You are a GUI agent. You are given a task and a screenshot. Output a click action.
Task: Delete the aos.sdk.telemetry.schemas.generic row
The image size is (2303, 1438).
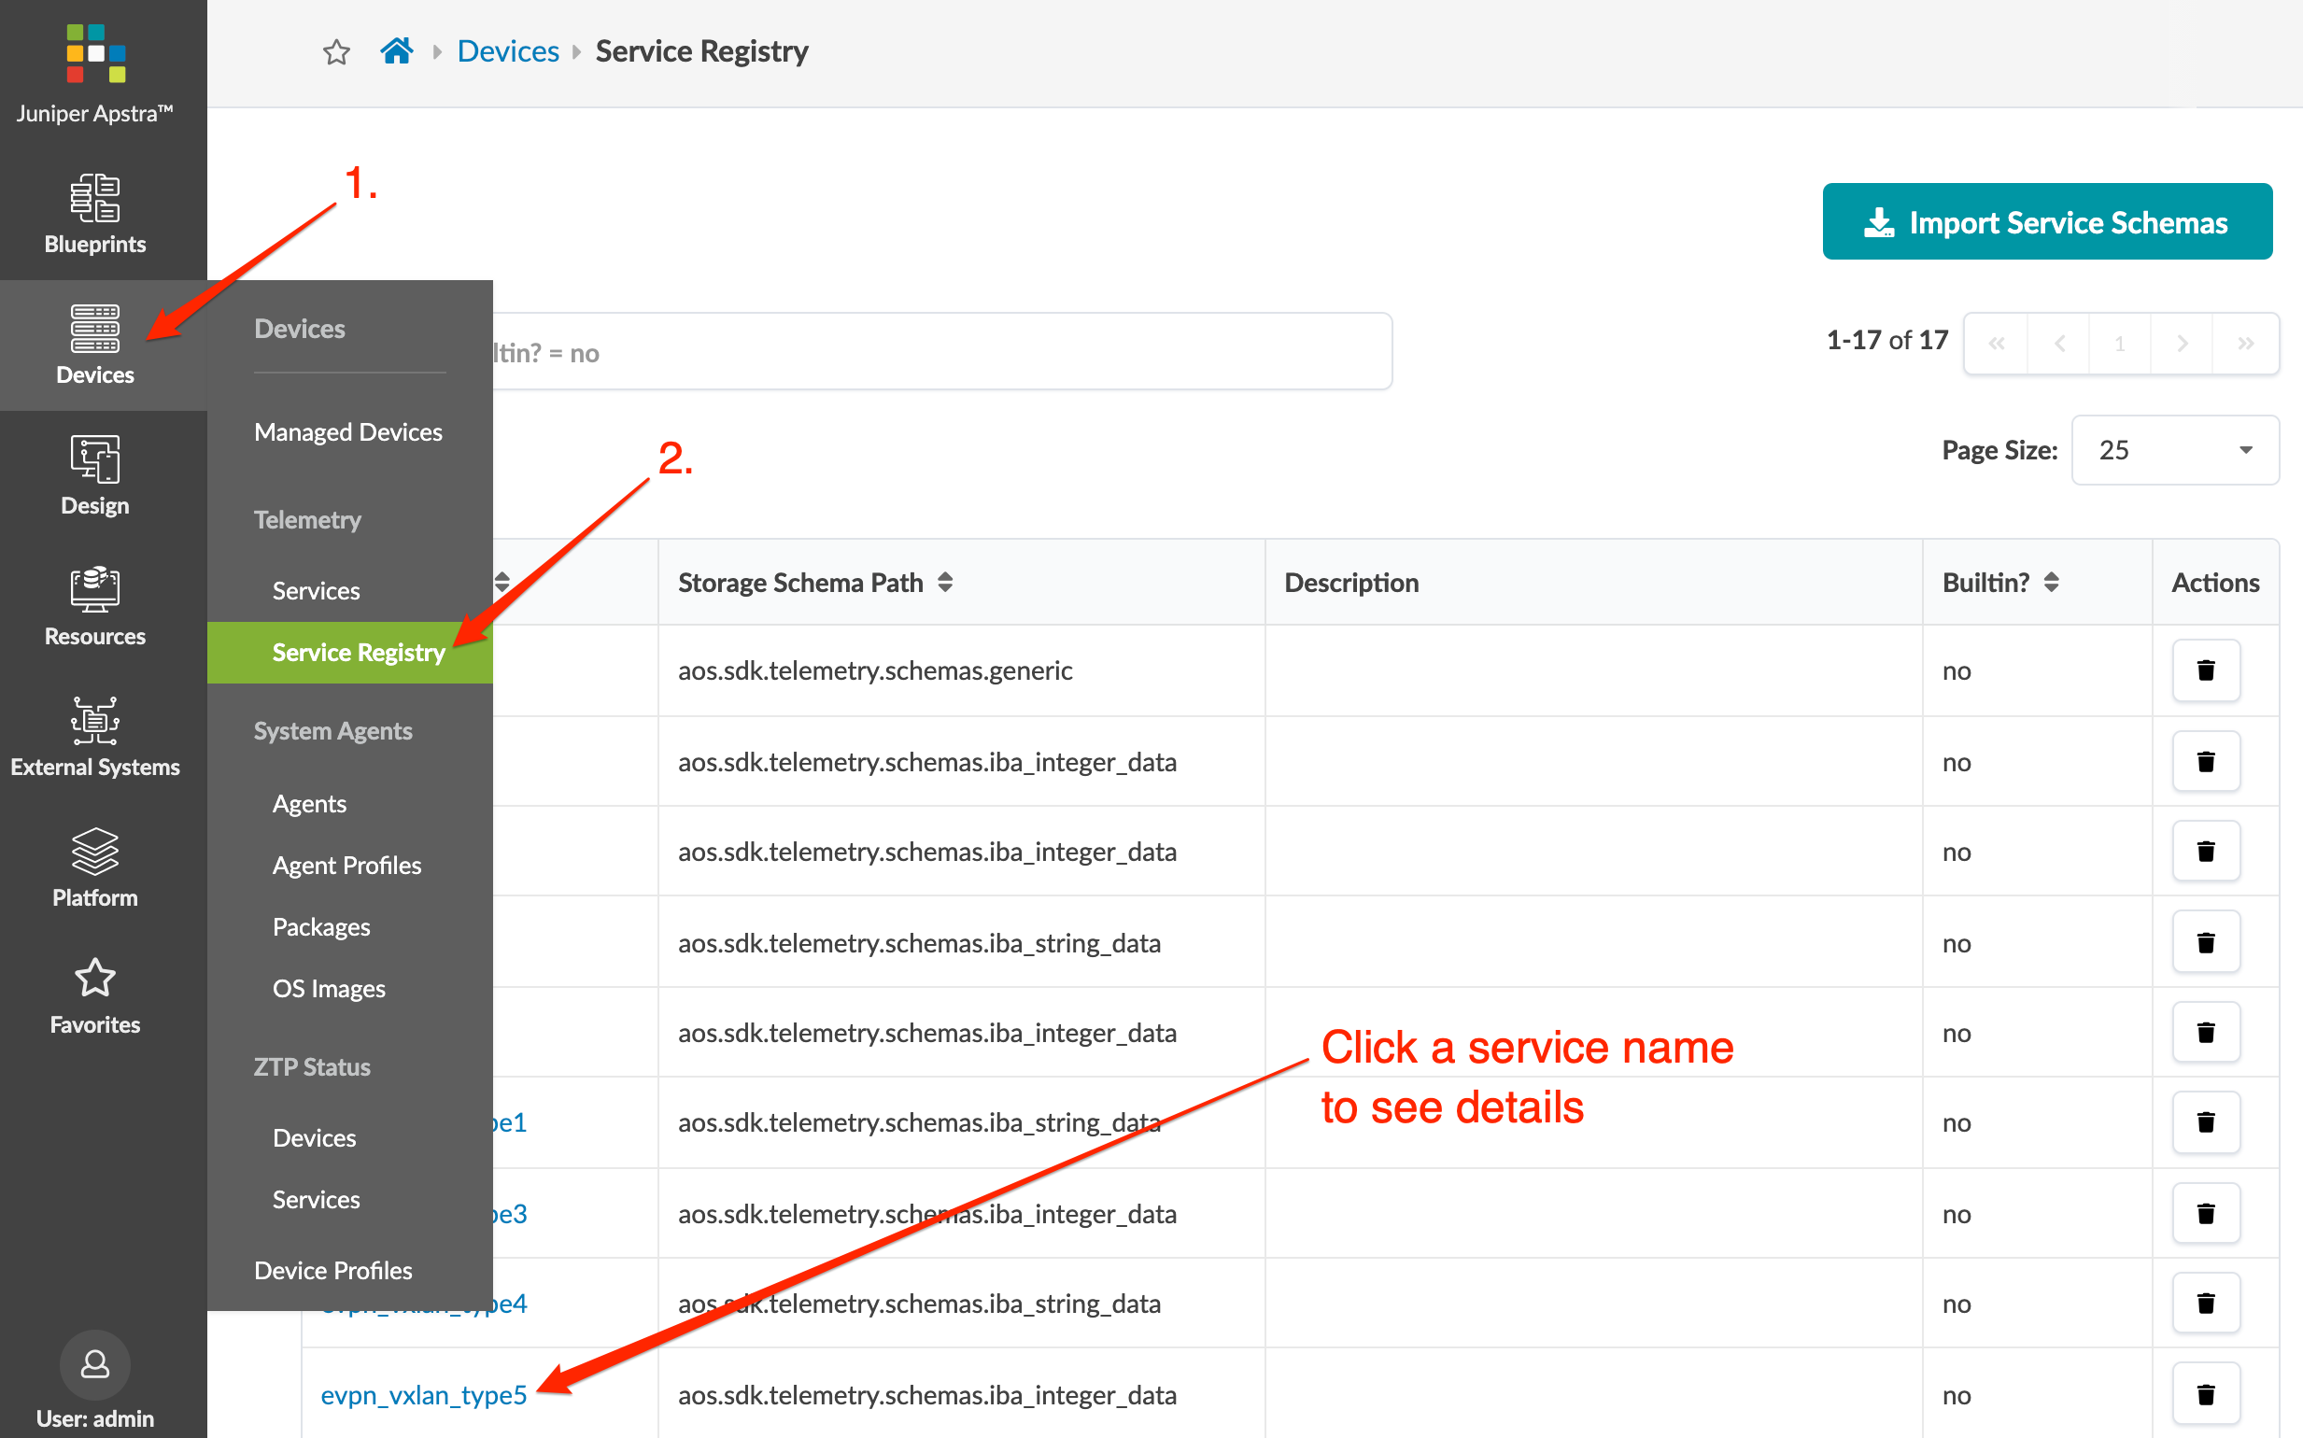click(x=2205, y=670)
